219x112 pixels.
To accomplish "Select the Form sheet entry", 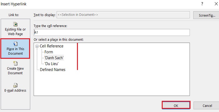I will tap(49, 52).
